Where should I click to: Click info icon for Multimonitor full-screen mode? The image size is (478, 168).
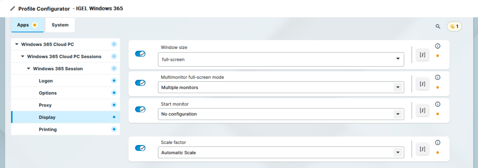(437, 77)
